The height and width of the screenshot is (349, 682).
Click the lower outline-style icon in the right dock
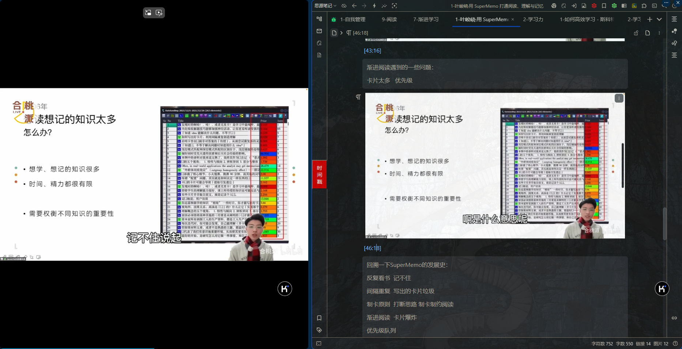[x=674, y=55]
